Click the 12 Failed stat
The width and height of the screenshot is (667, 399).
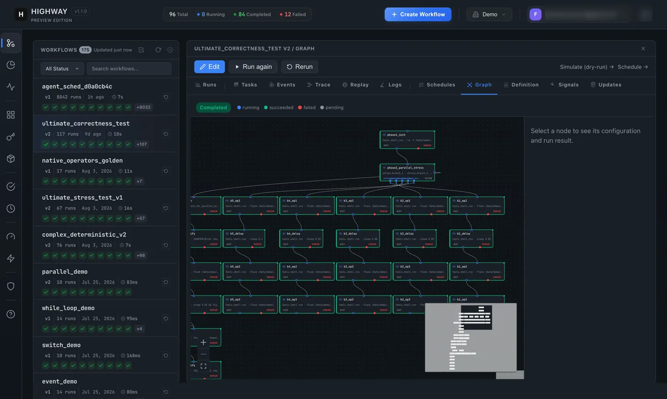(x=293, y=14)
